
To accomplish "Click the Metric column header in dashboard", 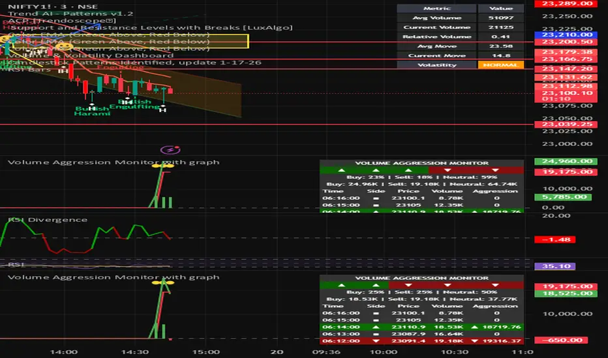I will [436, 8].
